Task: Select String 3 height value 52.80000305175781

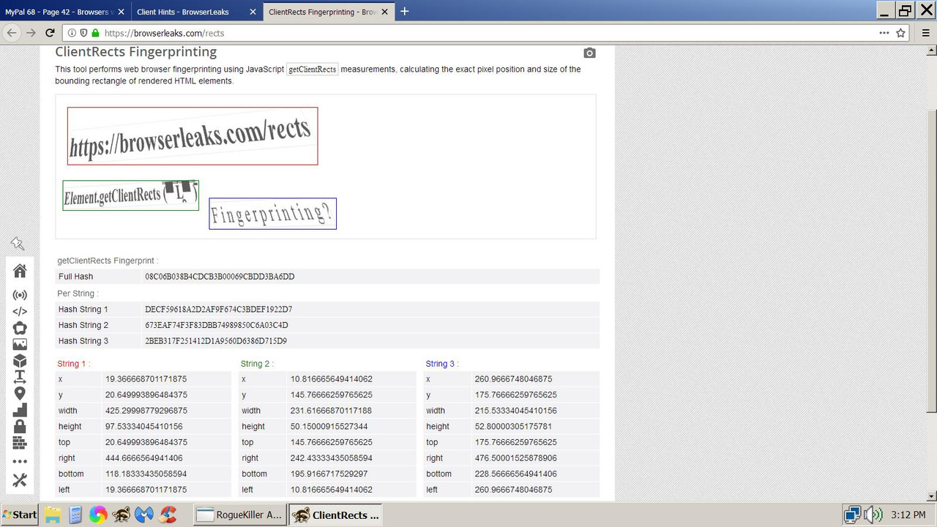Action: [x=513, y=426]
